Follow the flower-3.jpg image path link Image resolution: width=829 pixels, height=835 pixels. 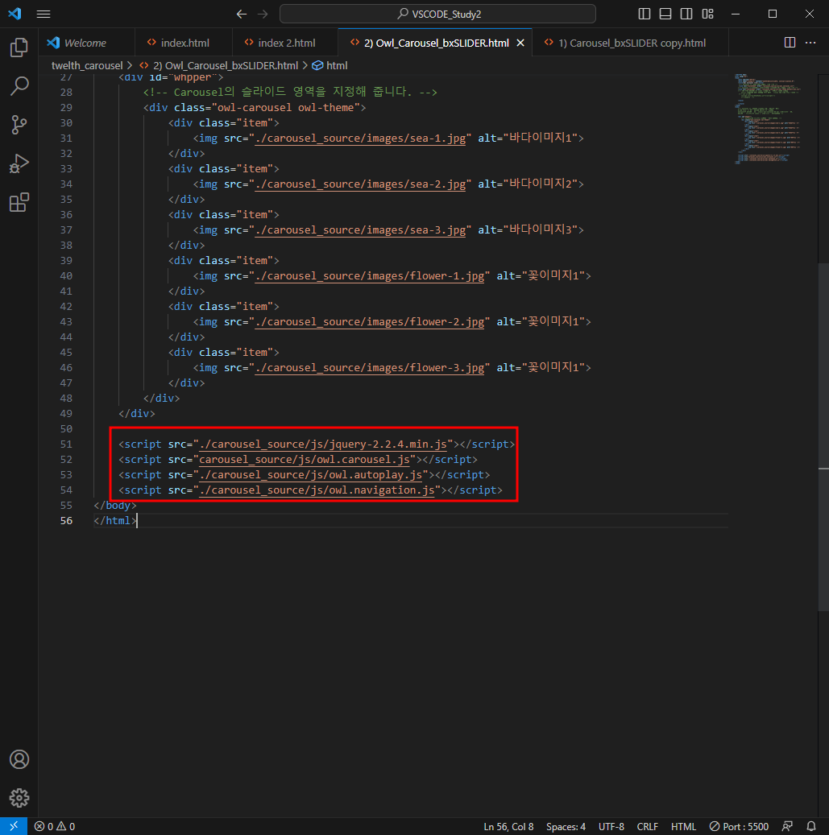(x=370, y=367)
